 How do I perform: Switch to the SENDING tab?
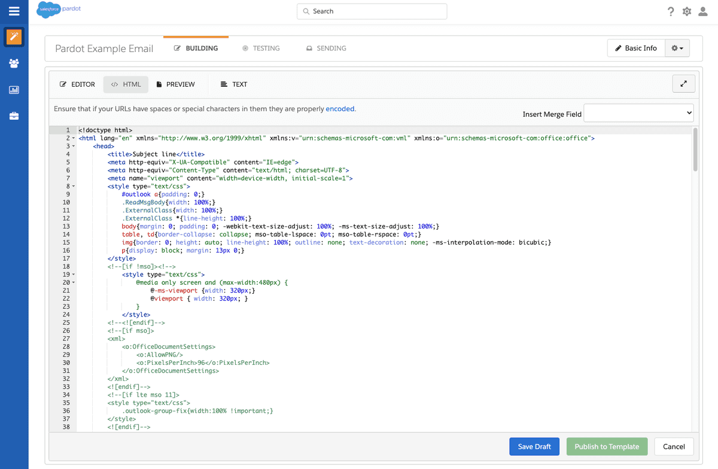[326, 48]
